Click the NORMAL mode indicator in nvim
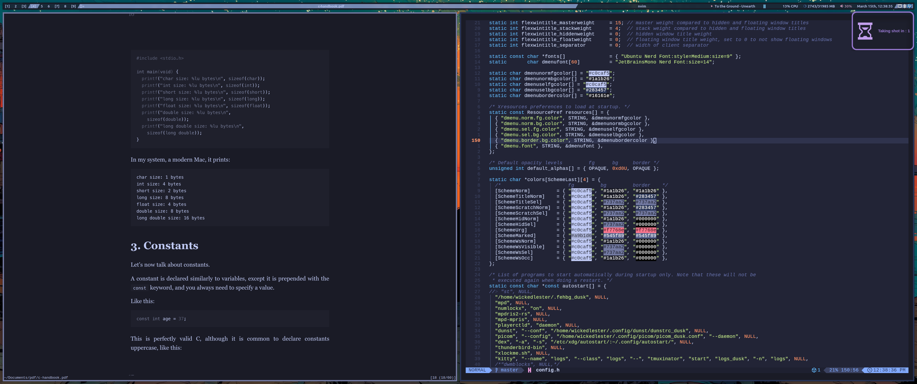Viewport: 917px width, 384px height. [477, 370]
